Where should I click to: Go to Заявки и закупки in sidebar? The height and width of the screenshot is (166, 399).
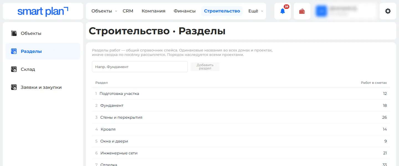coord(43,87)
